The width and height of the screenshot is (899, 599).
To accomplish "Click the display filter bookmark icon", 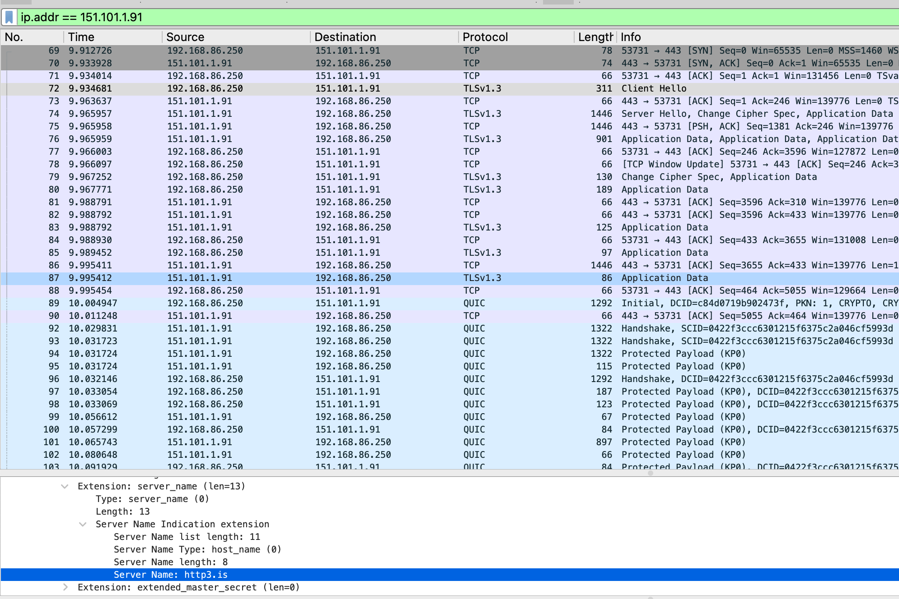I will pyautogui.click(x=9, y=17).
